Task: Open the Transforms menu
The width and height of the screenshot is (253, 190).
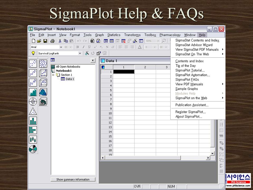Action: [x=132, y=35]
